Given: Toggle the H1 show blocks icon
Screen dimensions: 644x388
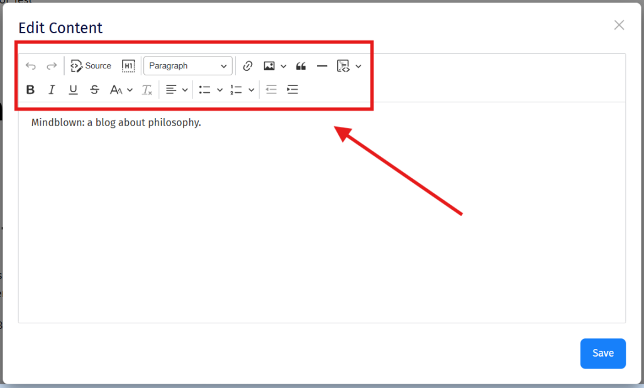Looking at the screenshot, I should click(x=128, y=66).
